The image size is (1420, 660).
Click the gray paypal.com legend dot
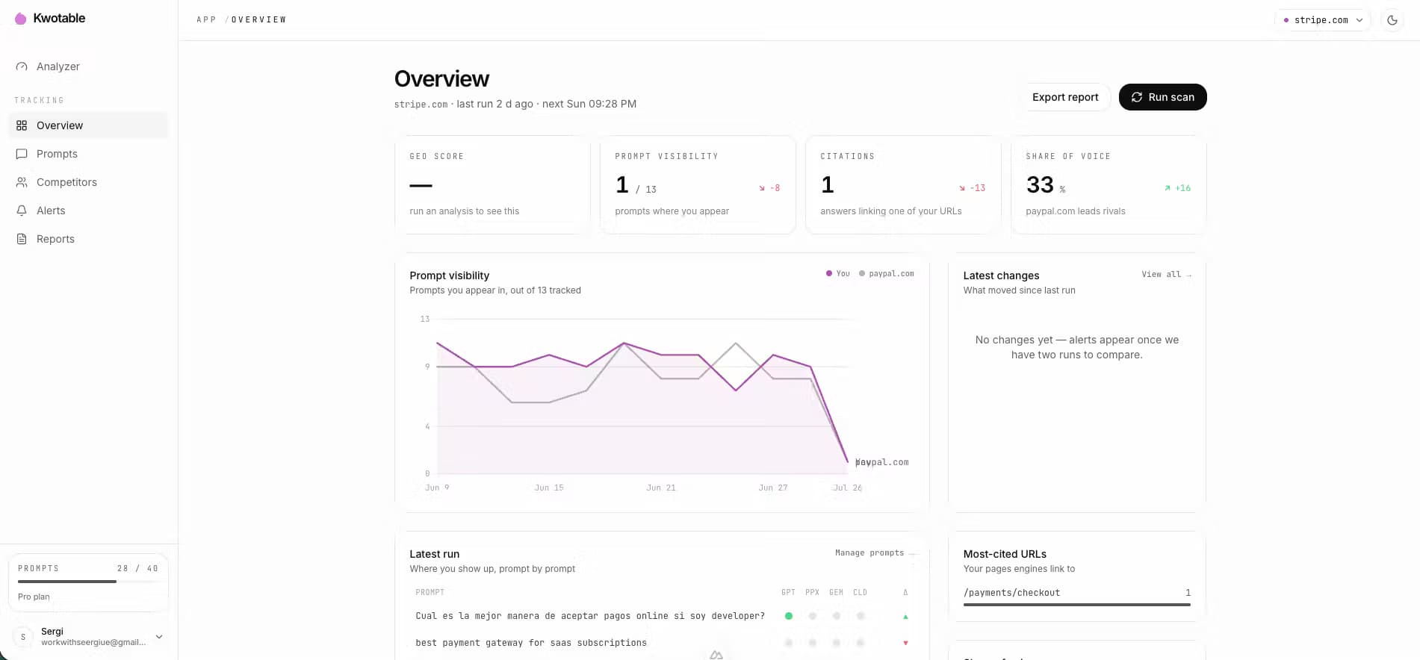pyautogui.click(x=862, y=273)
